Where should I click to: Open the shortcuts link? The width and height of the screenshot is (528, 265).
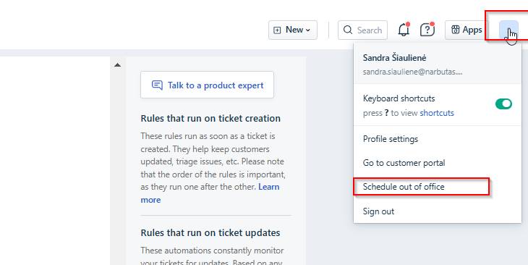tap(437, 113)
